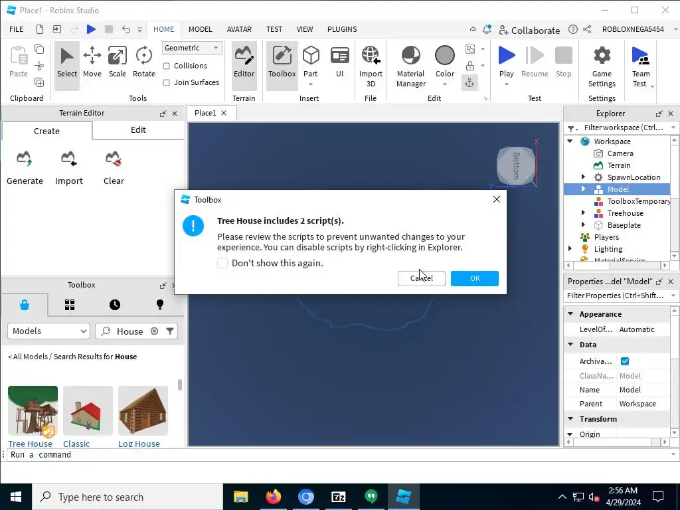The width and height of the screenshot is (680, 510).
Task: Click the Undo arrow in quick access
Action: (x=126, y=29)
